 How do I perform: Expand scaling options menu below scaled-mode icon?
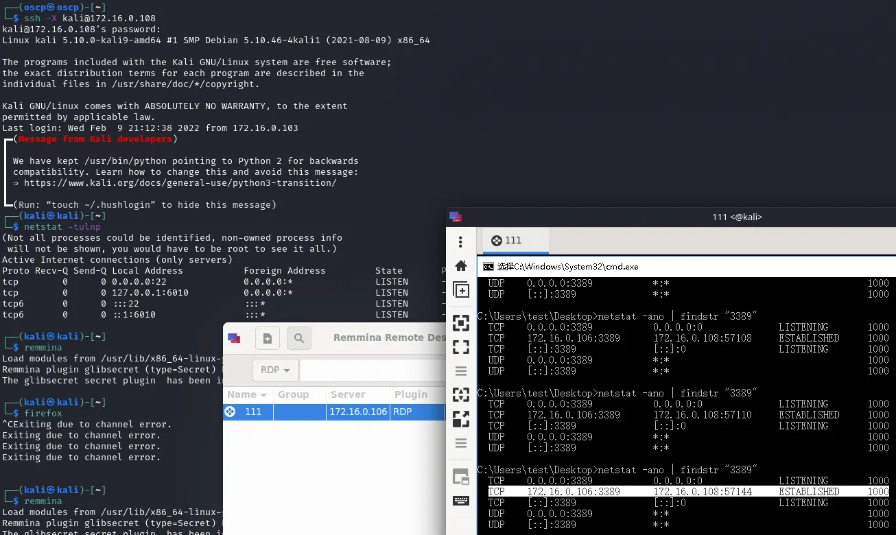click(461, 443)
